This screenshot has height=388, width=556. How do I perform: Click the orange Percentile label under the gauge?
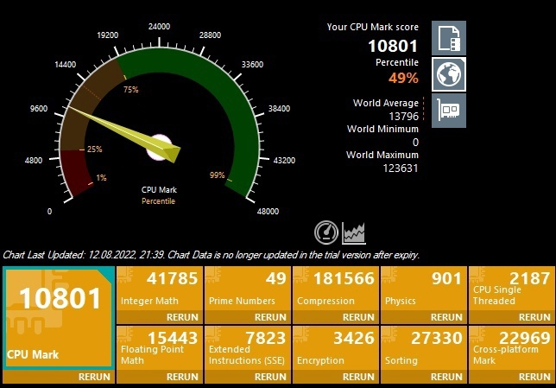pyautogui.click(x=158, y=201)
